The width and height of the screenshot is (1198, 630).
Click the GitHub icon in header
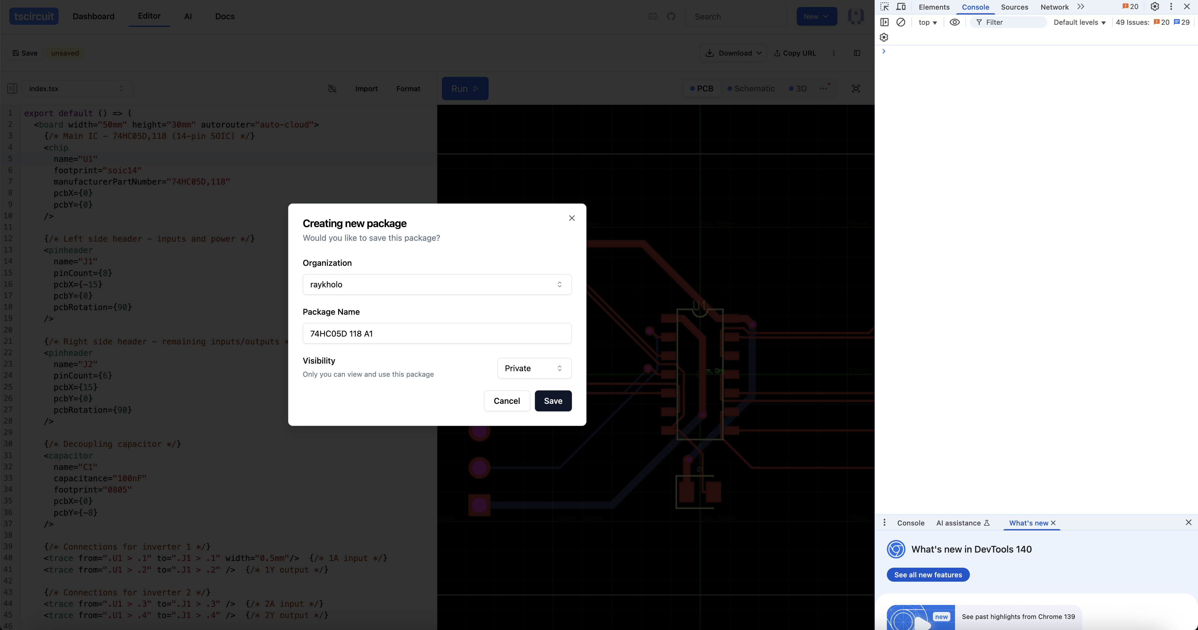pos(671,16)
